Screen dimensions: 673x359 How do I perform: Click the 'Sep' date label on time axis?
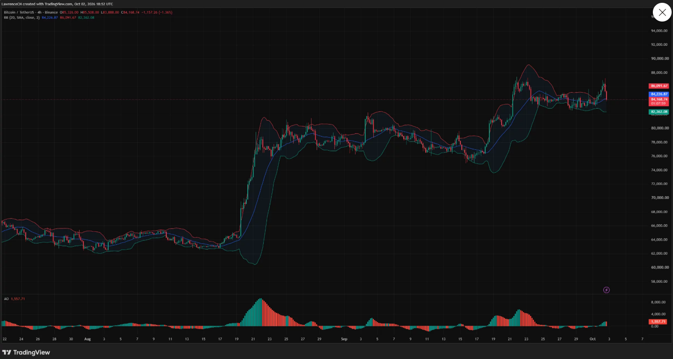click(x=344, y=338)
